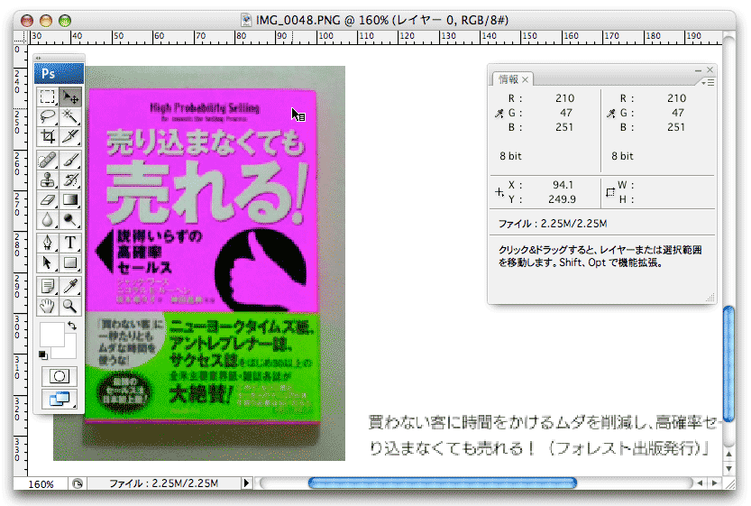Open second eyedropper readout options in Info panel

click(611, 114)
